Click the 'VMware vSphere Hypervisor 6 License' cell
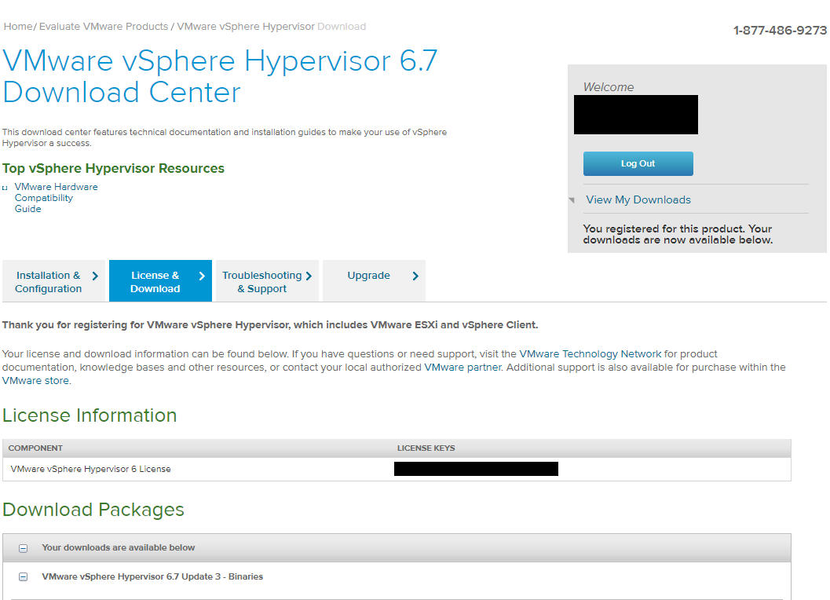This screenshot has width=830, height=600. 90,469
